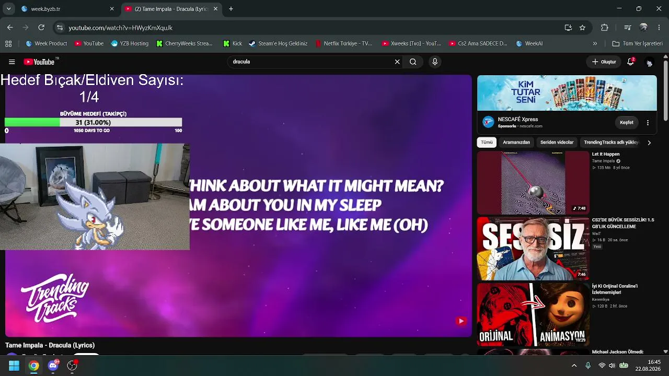The width and height of the screenshot is (669, 376).
Task: Open the Tüm Yer İşaretleri bookmarks folder
Action: click(638, 43)
